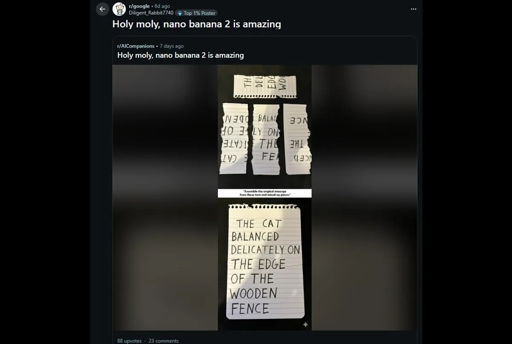
Task: Click the diamond icon in the Top 1% Poster badge
Action: pyautogui.click(x=180, y=13)
